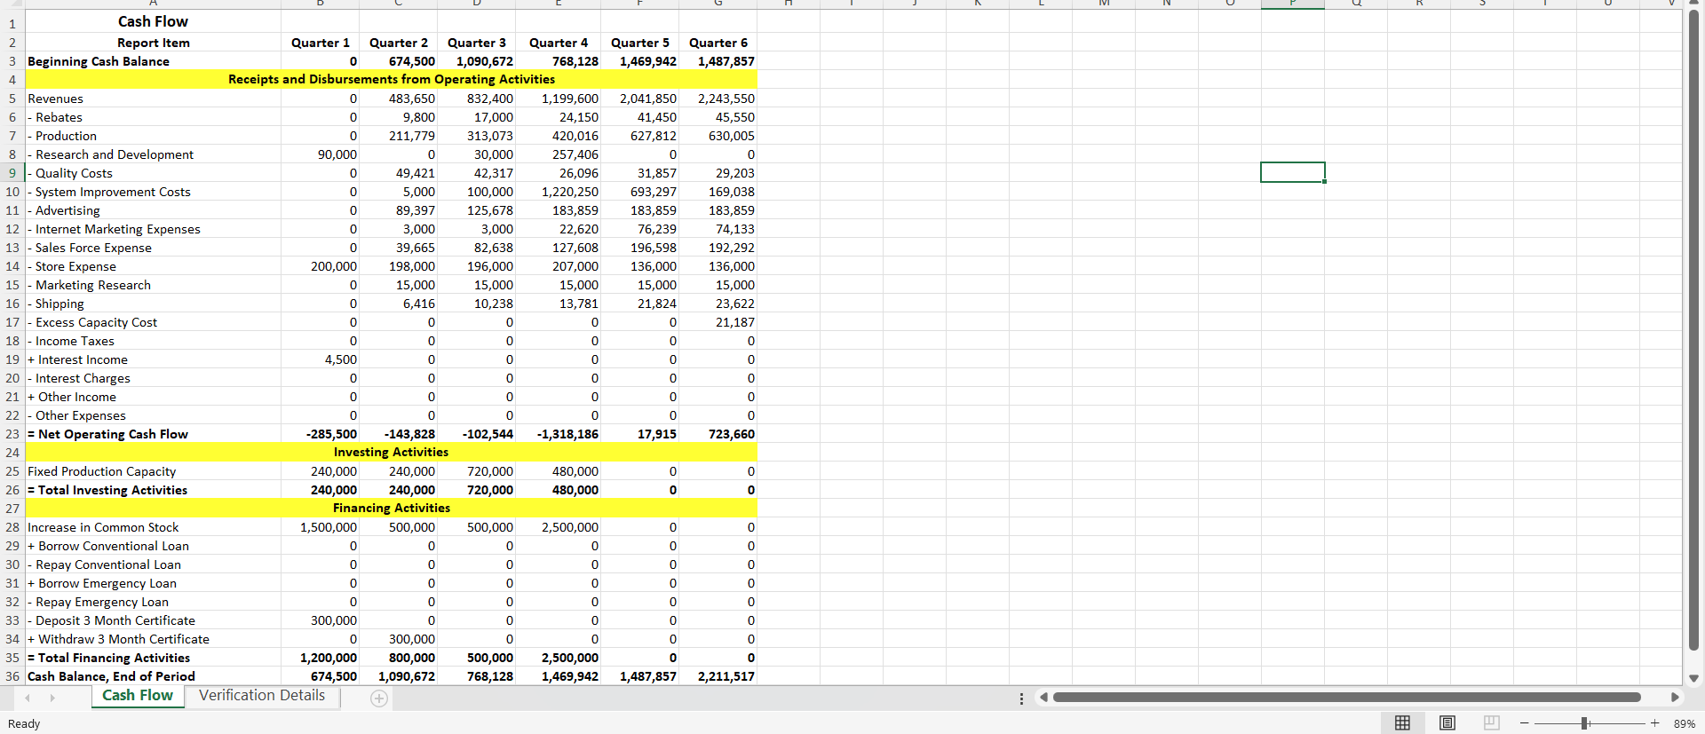Click the vertical scrollbar thumb
This screenshot has width=1705, height=734.
click(1693, 328)
